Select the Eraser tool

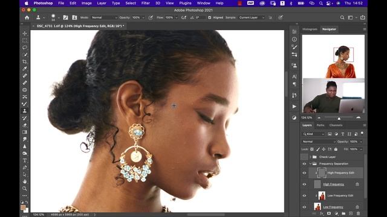(x=25, y=125)
